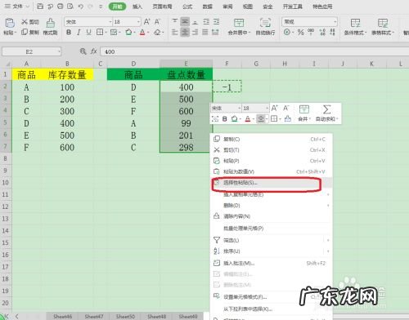Choose Format Cells (F) in context menu
Image resolution: width=409 pixels, height=320 pixels.
coord(272,296)
